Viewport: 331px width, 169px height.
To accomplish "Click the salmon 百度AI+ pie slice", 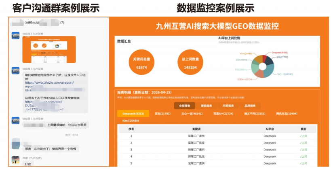I will (x=259, y=74).
